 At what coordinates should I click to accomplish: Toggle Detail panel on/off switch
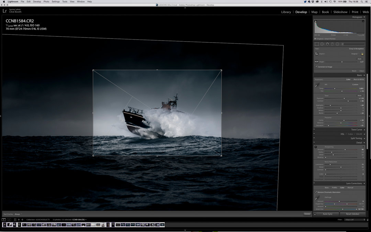click(314, 143)
